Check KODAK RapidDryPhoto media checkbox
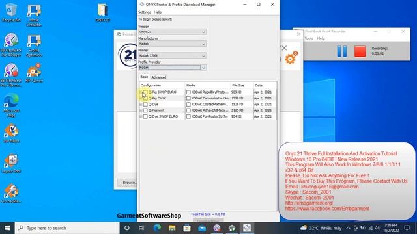Image resolution: width=417 pixels, height=234 pixels. click(x=188, y=92)
